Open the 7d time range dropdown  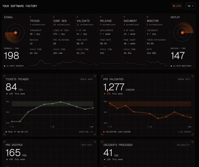pos(190,6)
